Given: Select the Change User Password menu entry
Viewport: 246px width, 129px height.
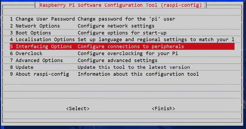Looking at the screenshot, I should click(x=42, y=19).
